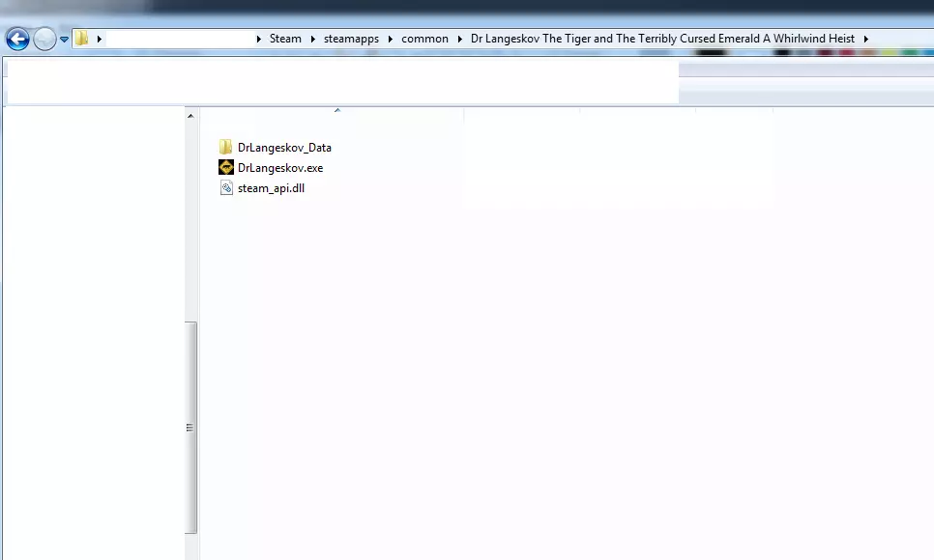Navigate to the Steam breadcrumb folder
Viewport: 934px width, 560px height.
285,39
